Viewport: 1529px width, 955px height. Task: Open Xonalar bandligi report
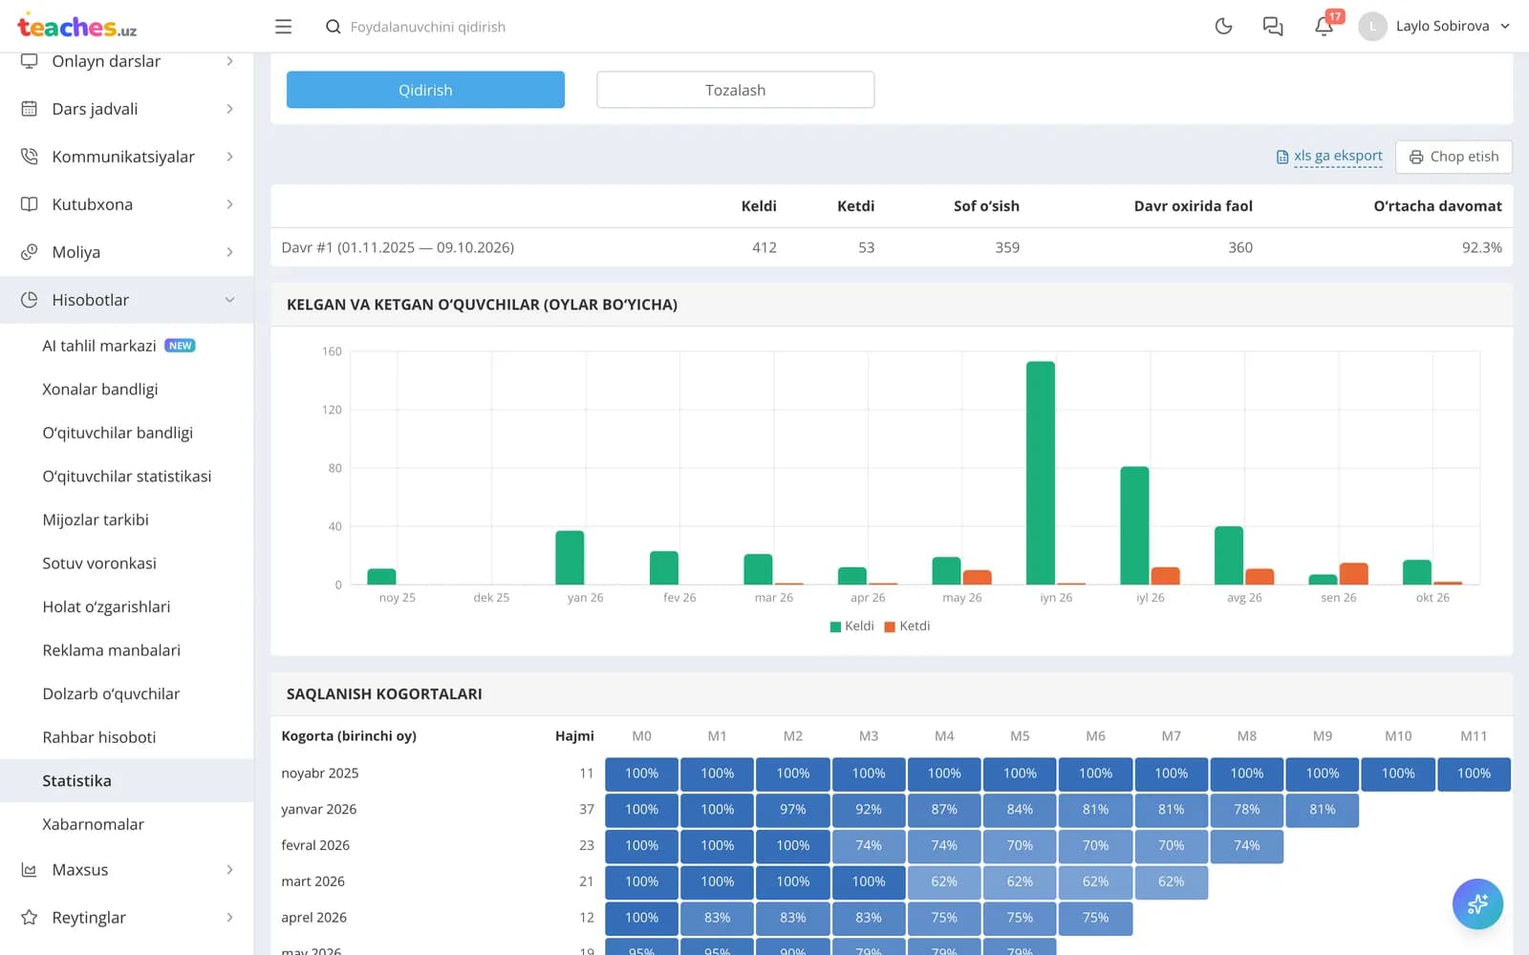(x=100, y=389)
